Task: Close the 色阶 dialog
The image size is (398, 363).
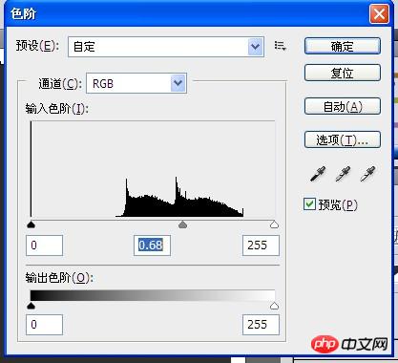Action: click(379, 14)
